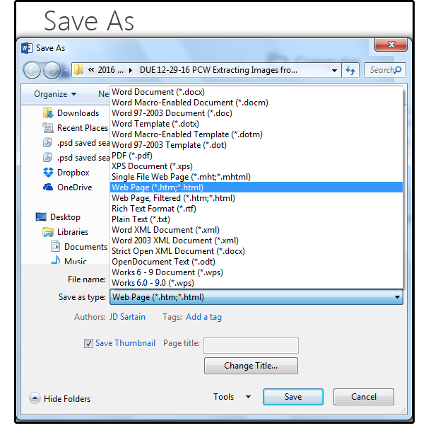
Task: Expand the address bar path dropdown
Action: tap(334, 70)
